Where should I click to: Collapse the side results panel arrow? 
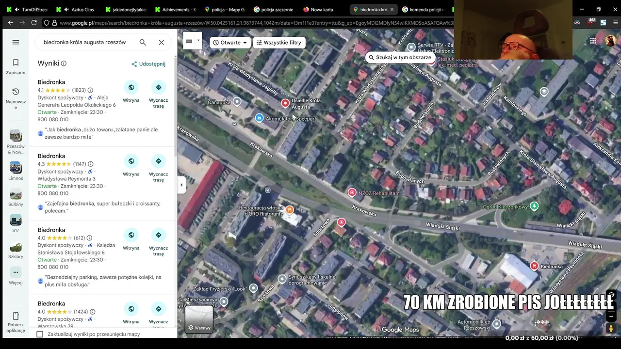181,185
